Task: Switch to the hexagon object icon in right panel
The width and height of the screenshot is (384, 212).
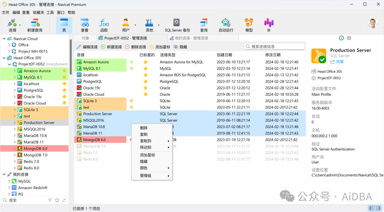Action: [x=349, y=38]
